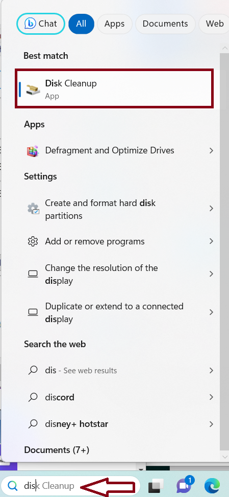The width and height of the screenshot is (229, 497).
Task: Click the Bing Chat icon
Action: coord(31,24)
